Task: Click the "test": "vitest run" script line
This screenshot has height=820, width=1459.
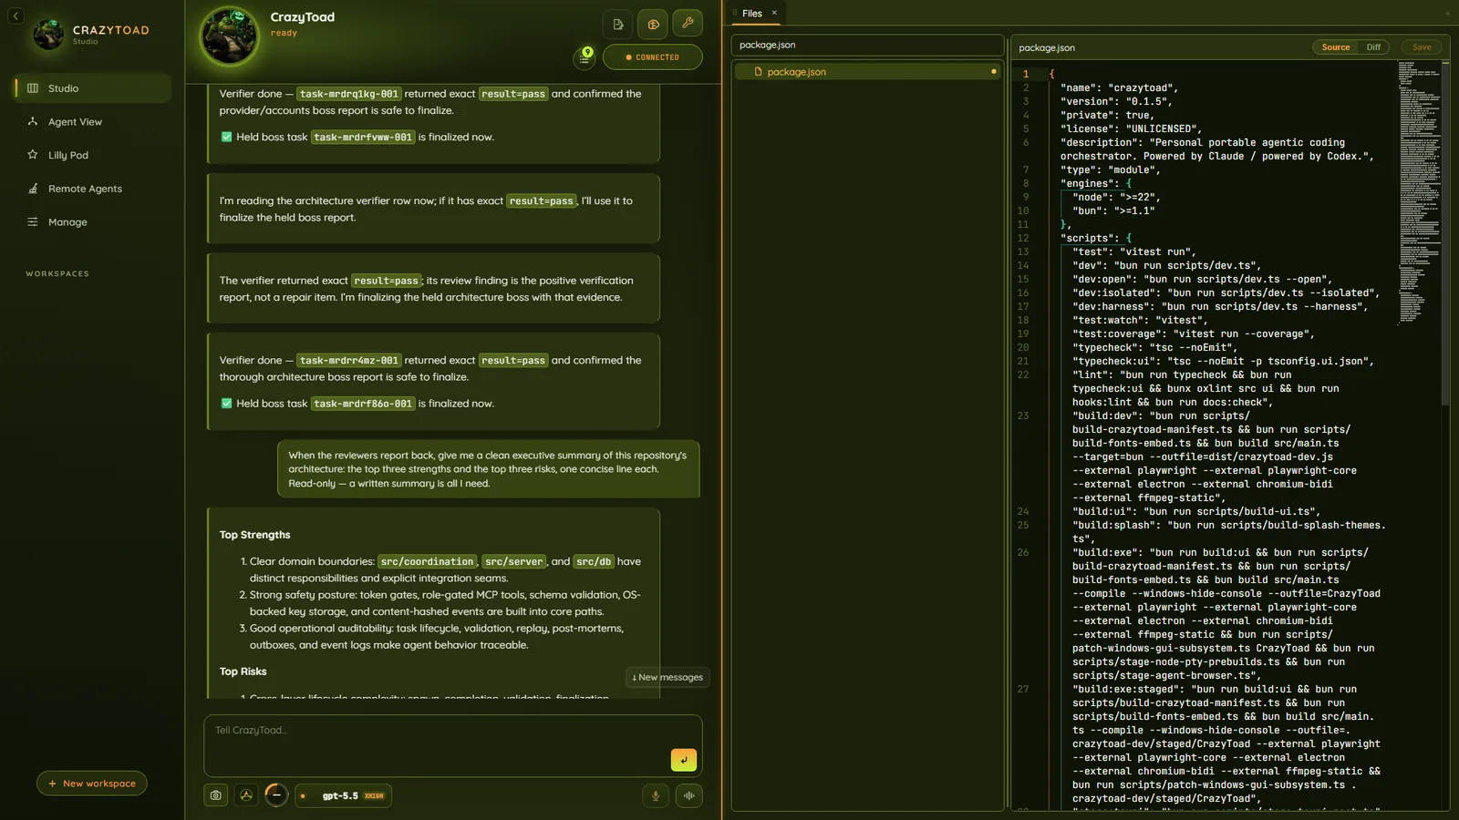Action: pos(1134,252)
